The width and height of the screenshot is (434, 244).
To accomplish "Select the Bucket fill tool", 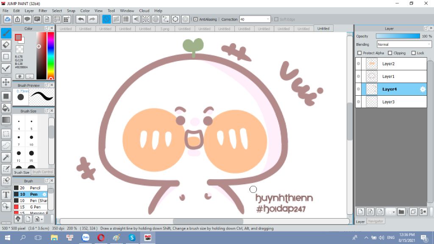I will click(6, 108).
